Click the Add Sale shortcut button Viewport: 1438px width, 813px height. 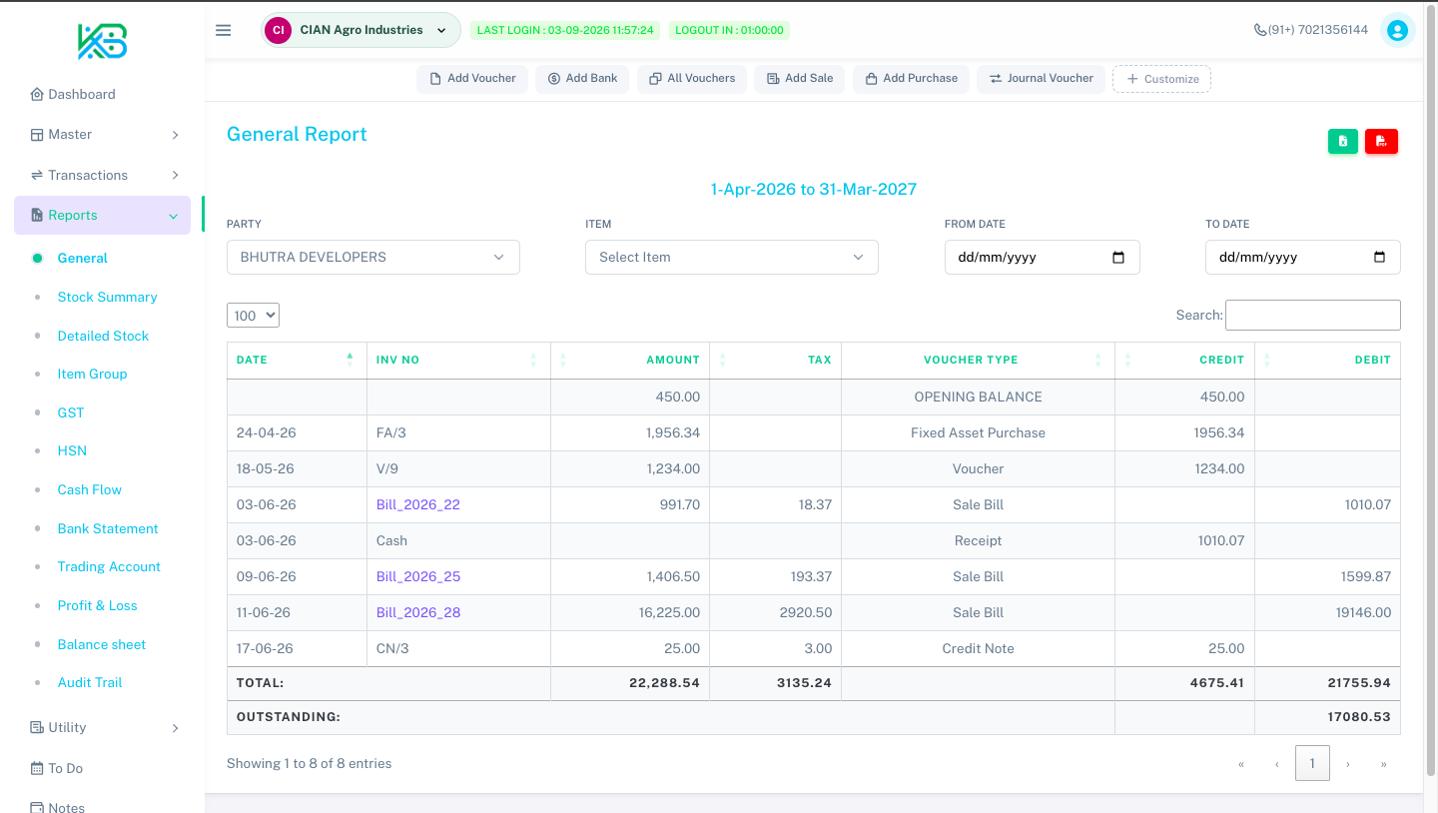(800, 79)
